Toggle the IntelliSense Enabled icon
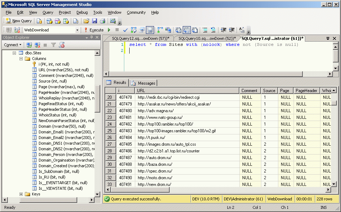 150,30
